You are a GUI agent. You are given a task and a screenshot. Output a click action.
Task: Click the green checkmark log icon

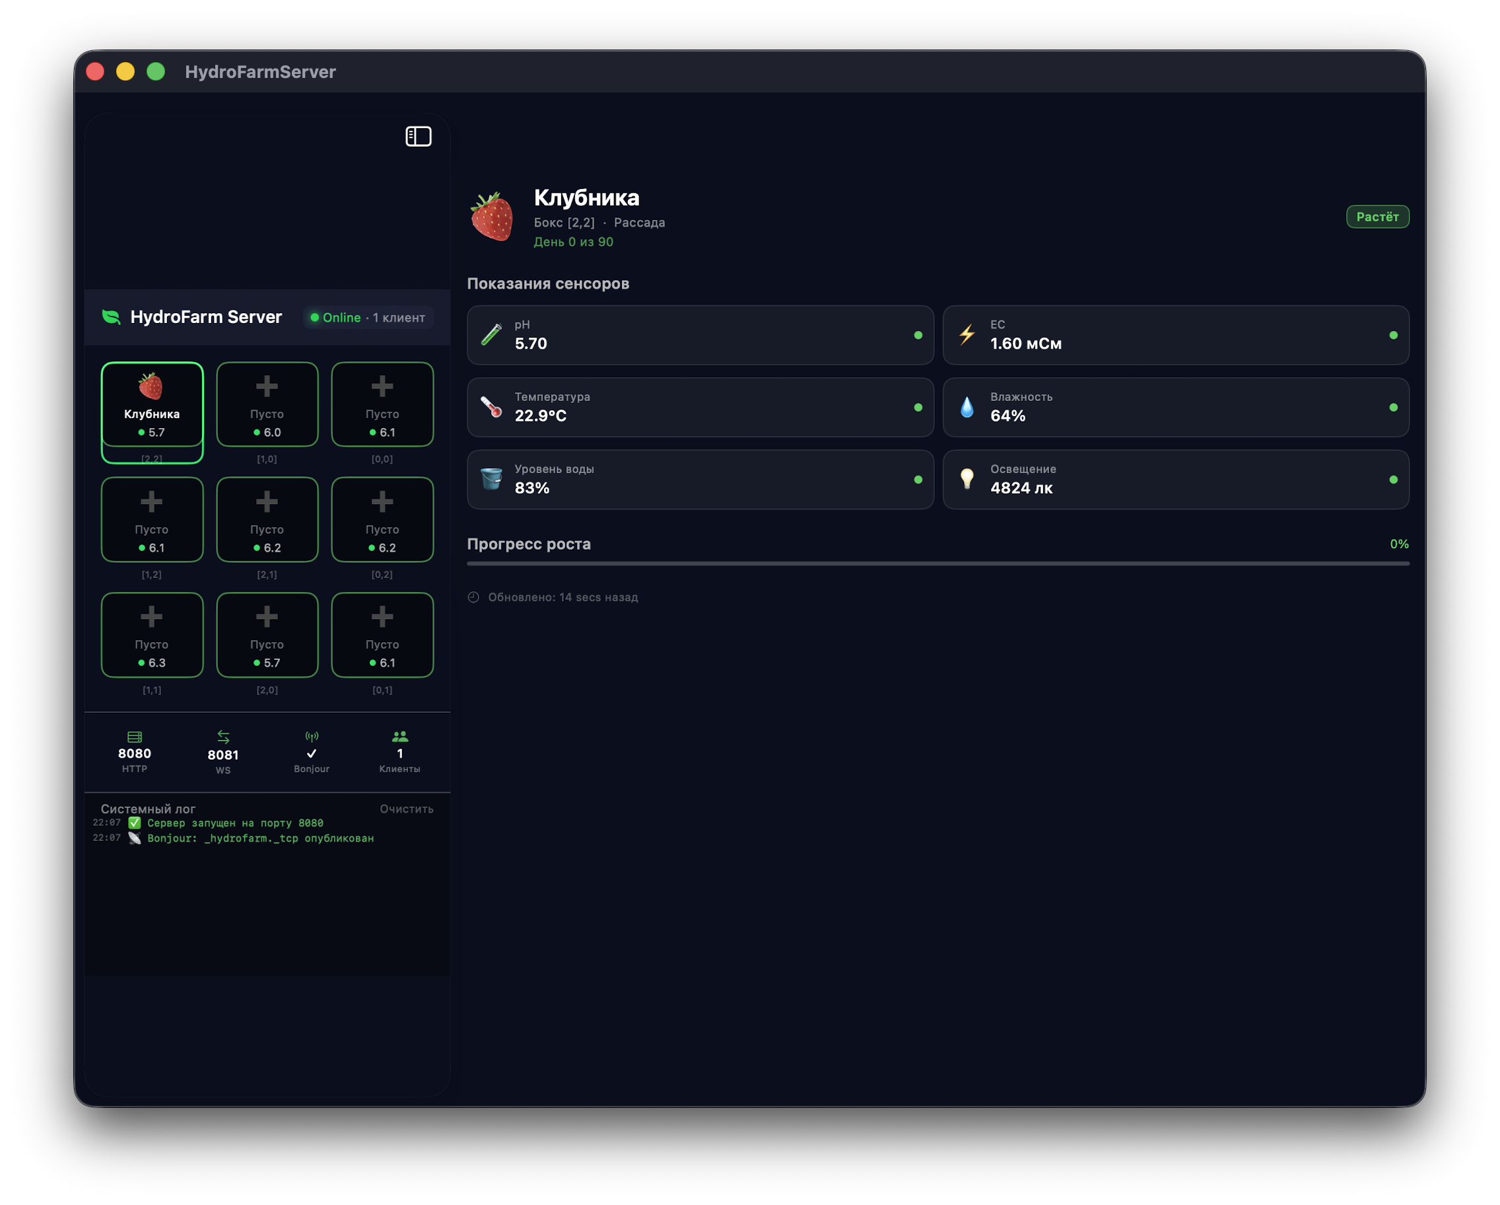pyautogui.click(x=134, y=823)
